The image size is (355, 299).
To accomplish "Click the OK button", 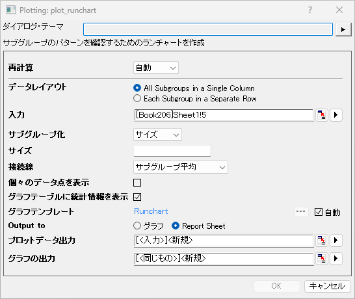I will [277, 286].
